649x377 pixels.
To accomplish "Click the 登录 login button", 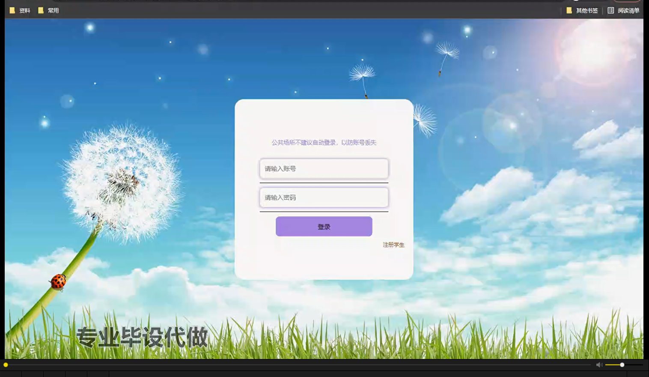I will click(324, 226).
